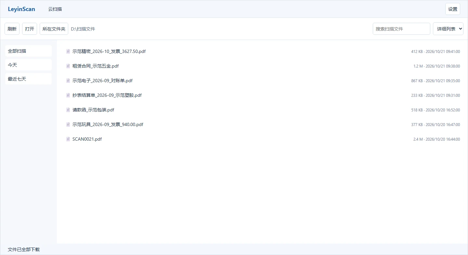The image size is (468, 255).
Task: Click the status text 文件已全部下载
Action: (24, 249)
